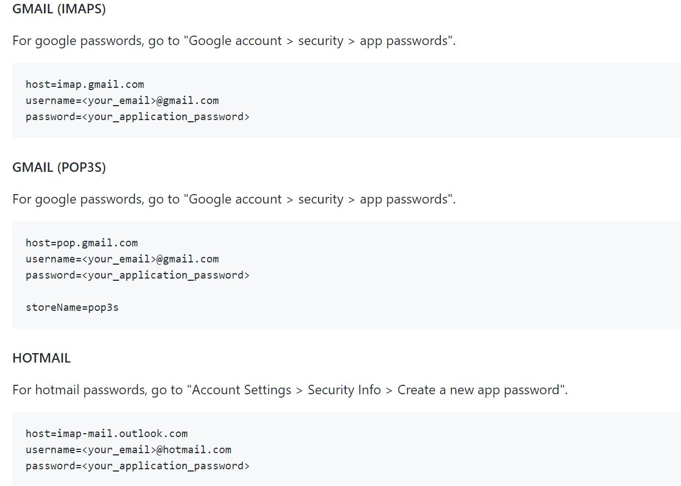Click the hotmail.com username code line
The height and width of the screenshot is (486, 681).
[128, 450]
